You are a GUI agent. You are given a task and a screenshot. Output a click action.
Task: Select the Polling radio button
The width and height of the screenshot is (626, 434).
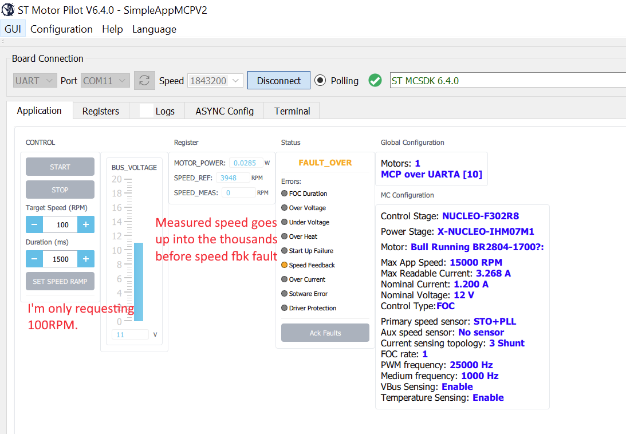321,80
